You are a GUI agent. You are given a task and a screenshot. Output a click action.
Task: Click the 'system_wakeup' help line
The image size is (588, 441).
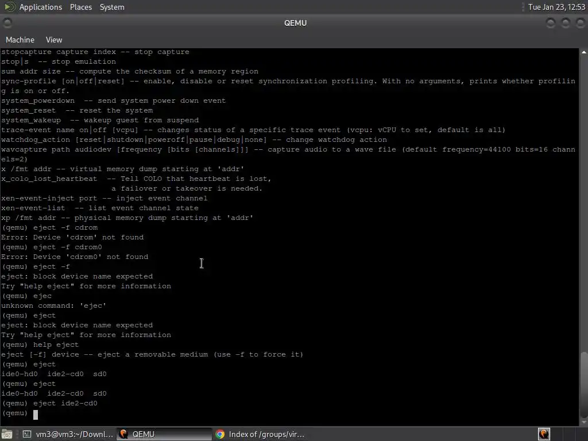pos(100,121)
